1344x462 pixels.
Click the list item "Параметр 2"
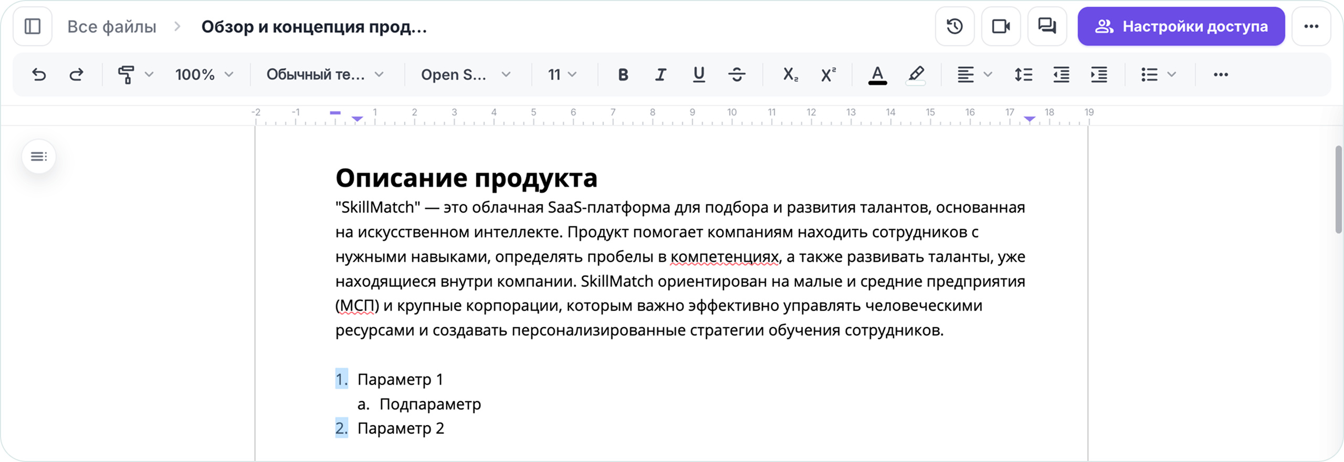click(x=401, y=428)
